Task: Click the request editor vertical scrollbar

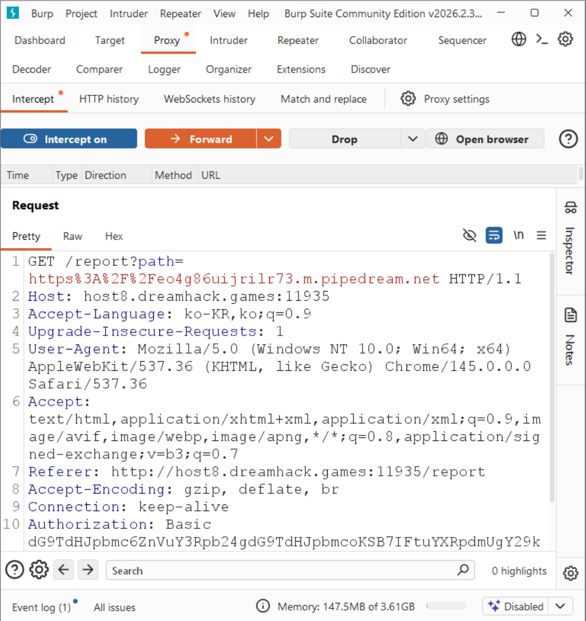Action: [552, 378]
